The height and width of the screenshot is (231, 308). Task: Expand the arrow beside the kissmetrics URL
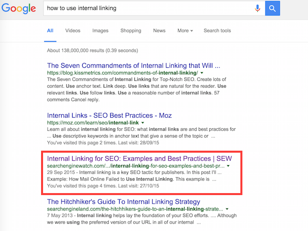click(188, 73)
